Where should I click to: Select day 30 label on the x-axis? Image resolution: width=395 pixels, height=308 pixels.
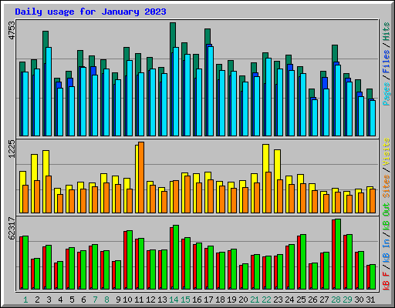[x=359, y=300]
